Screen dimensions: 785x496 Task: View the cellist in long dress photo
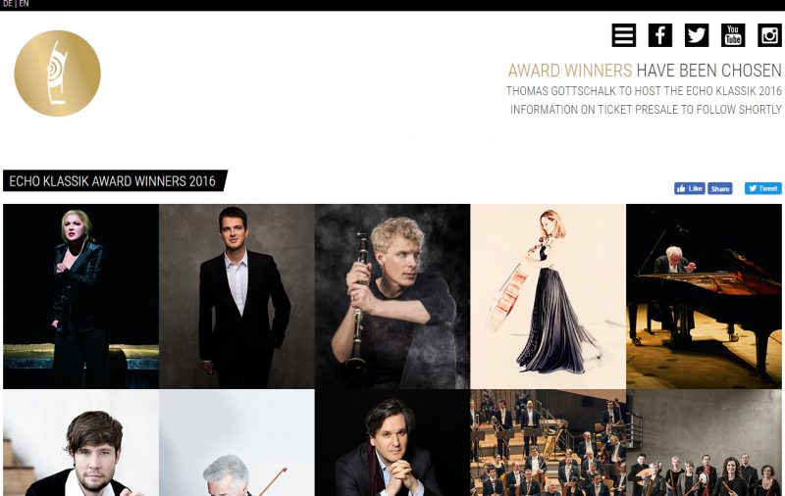point(548,296)
